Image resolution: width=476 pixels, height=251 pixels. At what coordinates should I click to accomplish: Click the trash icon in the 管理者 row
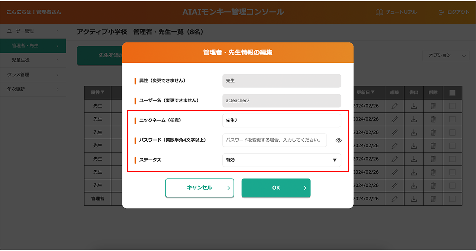pyautogui.click(x=433, y=199)
